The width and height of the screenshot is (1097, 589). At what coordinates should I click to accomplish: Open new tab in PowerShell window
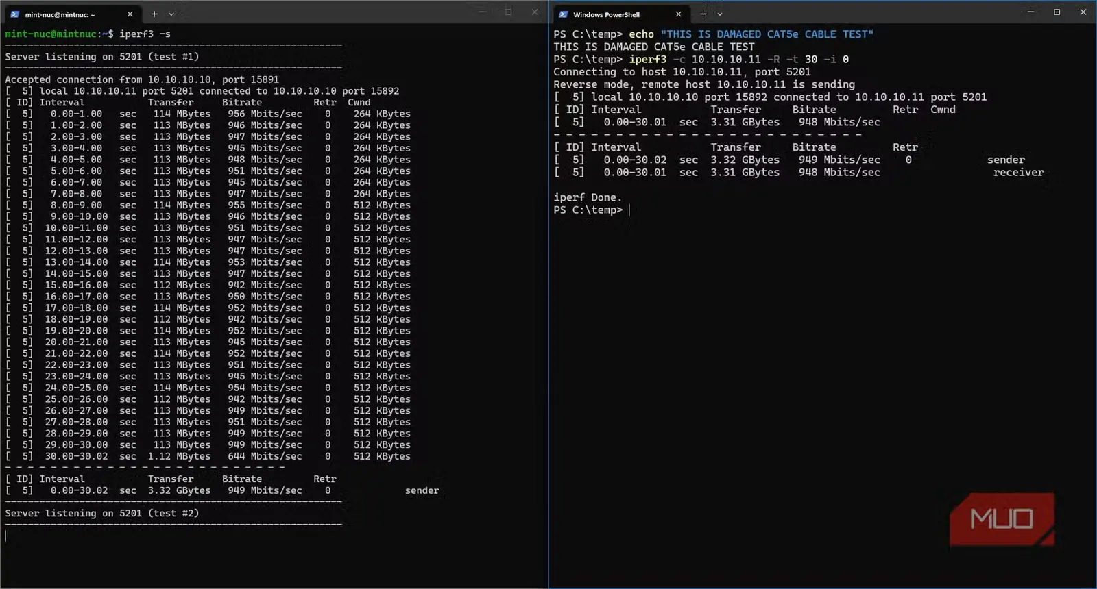[x=703, y=14]
